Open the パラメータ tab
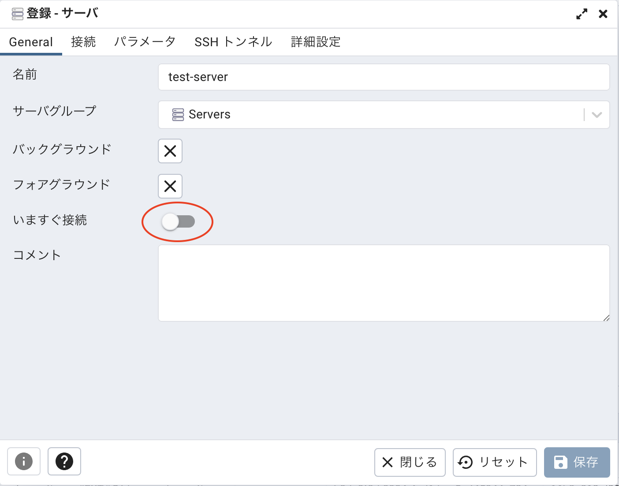Image resolution: width=619 pixels, height=486 pixels. point(145,42)
